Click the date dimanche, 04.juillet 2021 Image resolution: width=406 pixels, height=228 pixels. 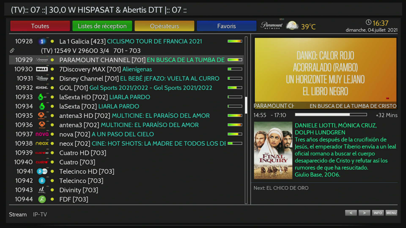tap(371, 30)
